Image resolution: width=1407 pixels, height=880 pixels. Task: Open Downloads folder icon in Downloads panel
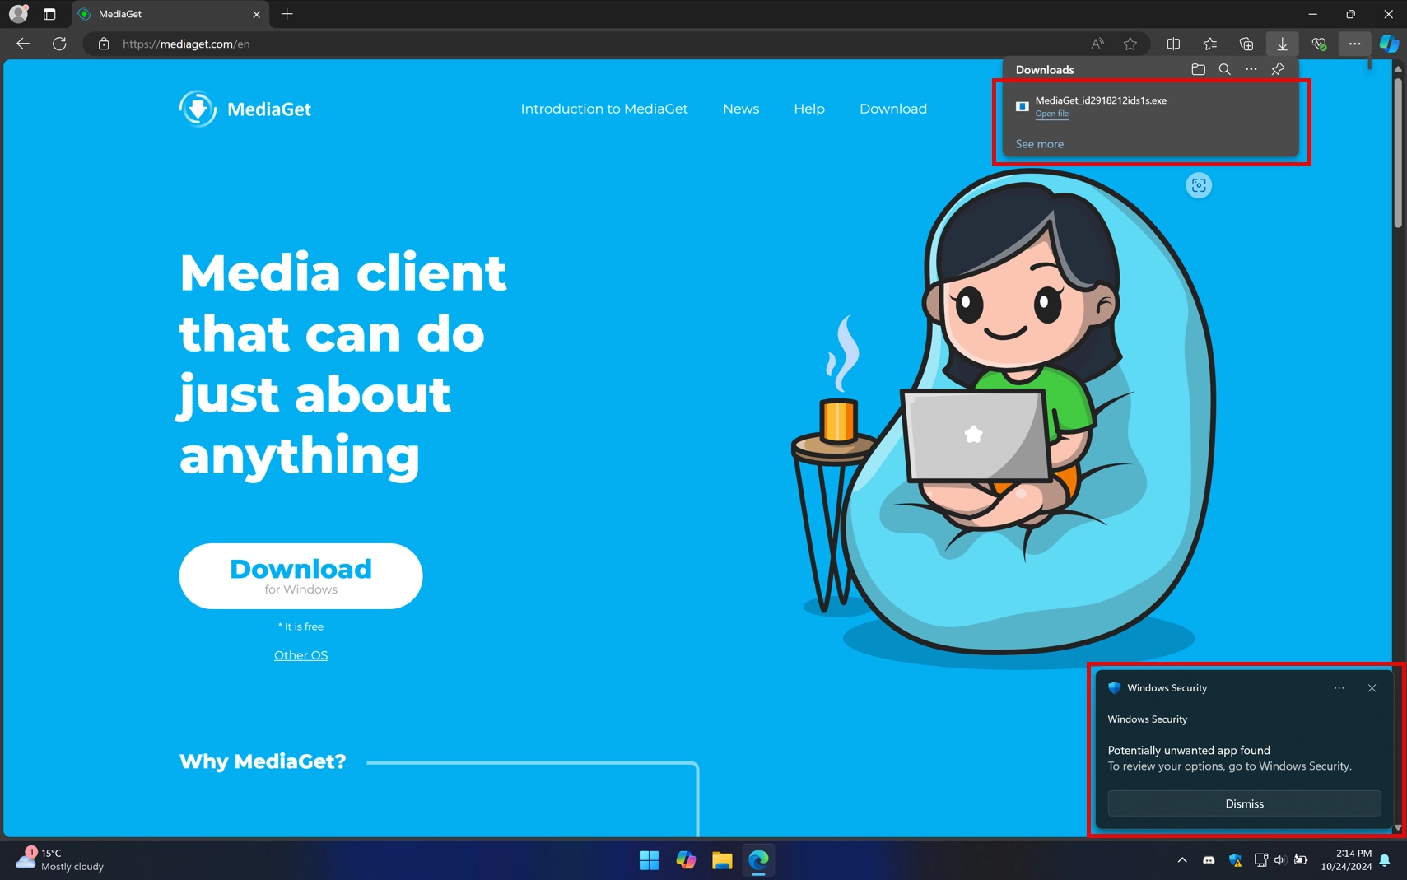point(1198,70)
